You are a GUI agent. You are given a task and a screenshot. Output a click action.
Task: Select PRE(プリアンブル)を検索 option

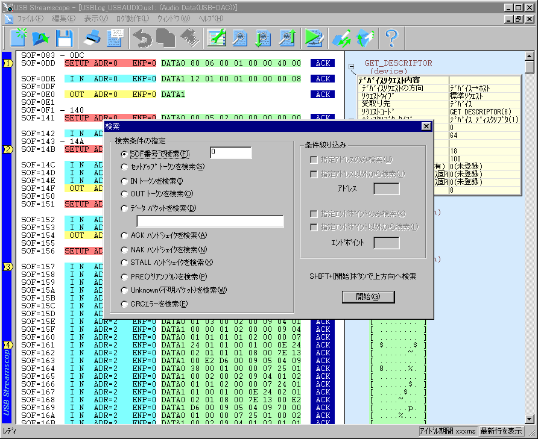click(x=124, y=277)
